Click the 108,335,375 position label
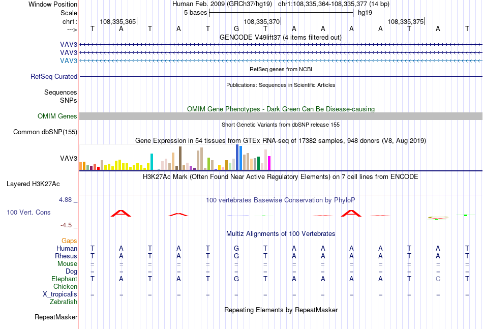This screenshot has width=483, height=329. coord(405,21)
